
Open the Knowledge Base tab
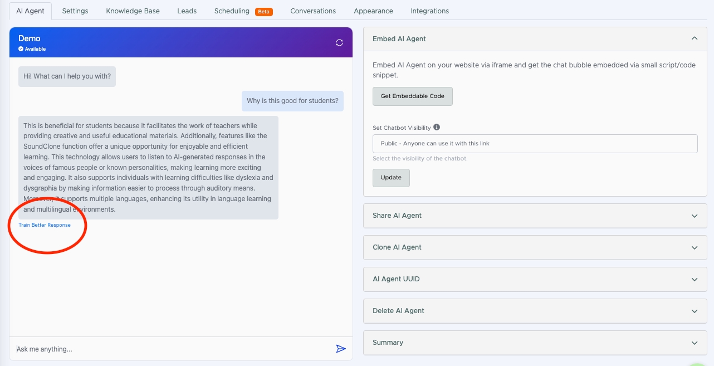click(x=133, y=11)
